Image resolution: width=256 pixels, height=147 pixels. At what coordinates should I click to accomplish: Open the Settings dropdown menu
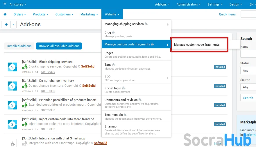click(215, 4)
